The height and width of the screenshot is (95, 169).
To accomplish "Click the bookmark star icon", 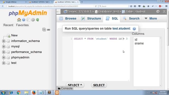I will coord(131,6).
